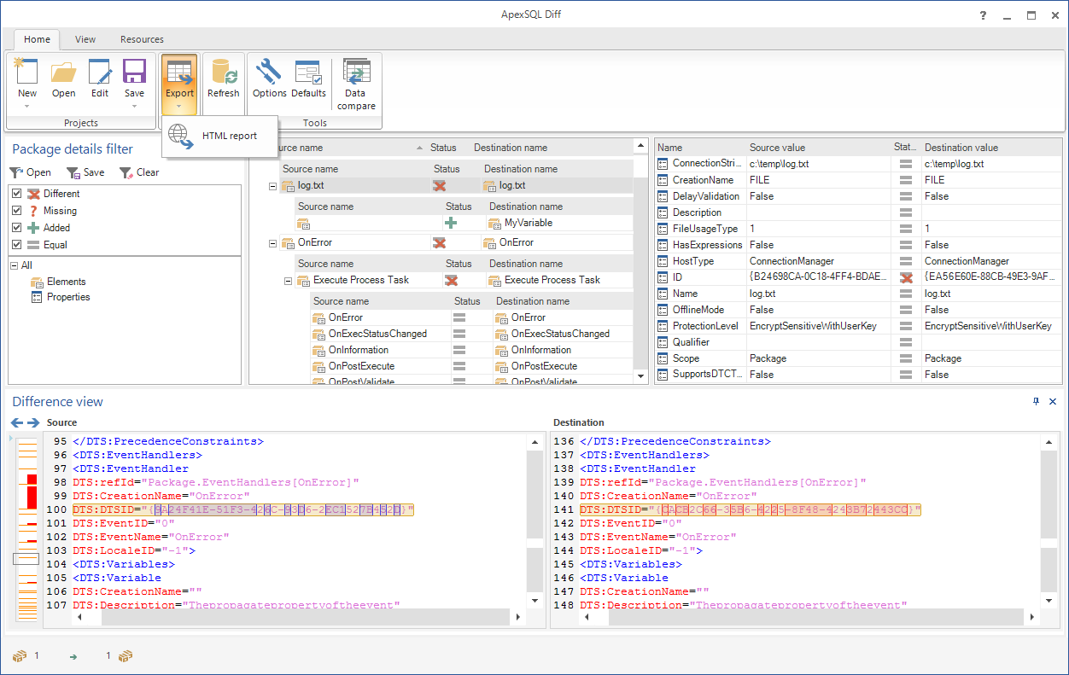Pin the Difference view panel

click(1037, 402)
